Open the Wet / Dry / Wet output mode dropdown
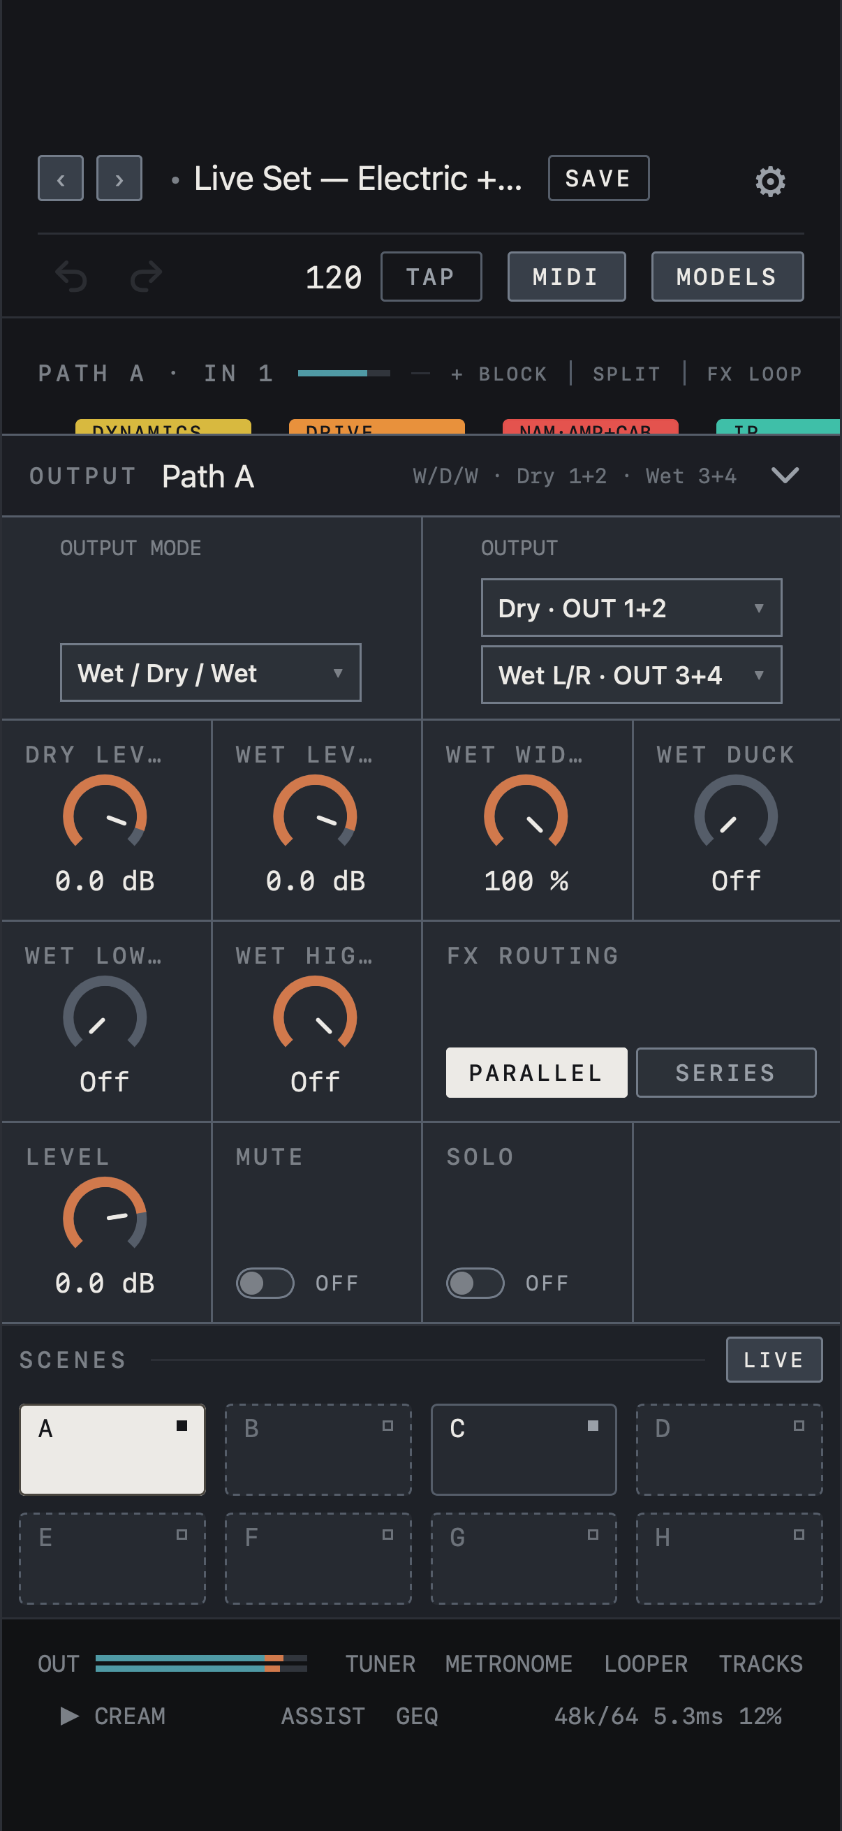The width and height of the screenshot is (842, 1831). (210, 672)
